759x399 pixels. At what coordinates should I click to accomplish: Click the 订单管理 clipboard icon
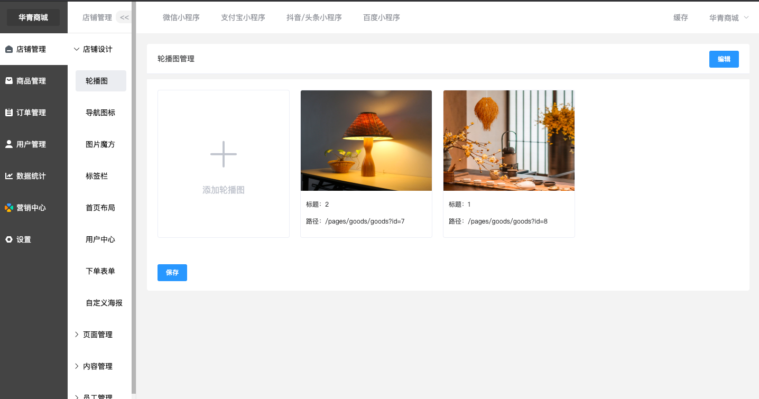[x=9, y=113]
